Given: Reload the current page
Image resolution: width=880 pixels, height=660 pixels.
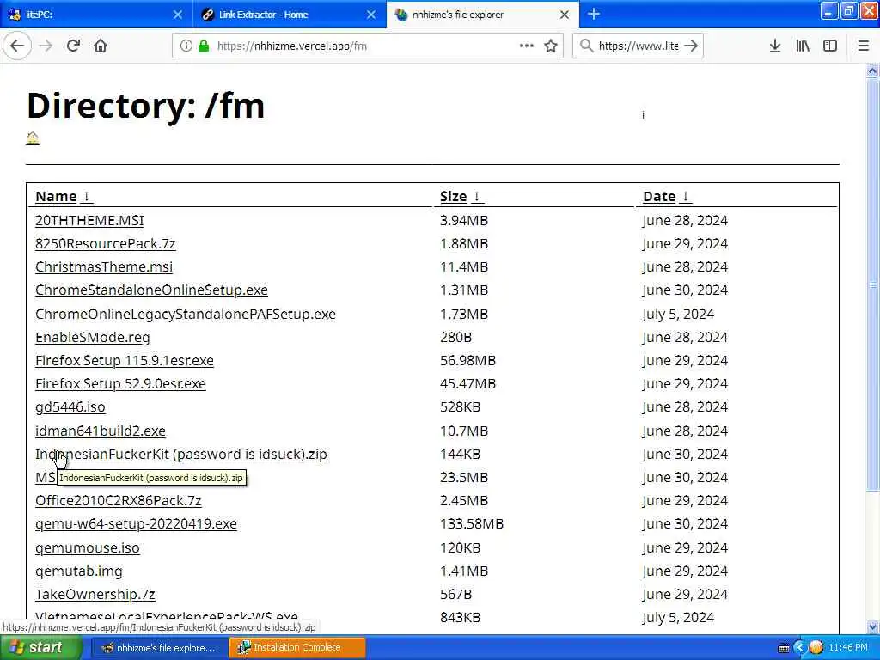Looking at the screenshot, I should [74, 46].
